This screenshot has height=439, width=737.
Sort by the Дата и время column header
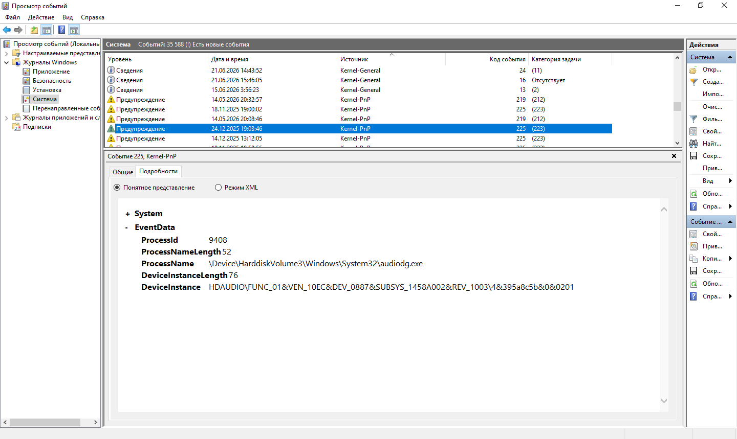click(272, 59)
